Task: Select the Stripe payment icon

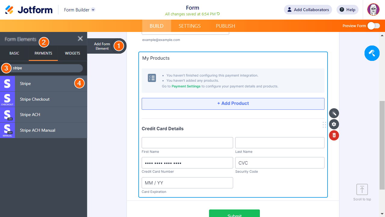Action: pyautogui.click(x=7, y=83)
